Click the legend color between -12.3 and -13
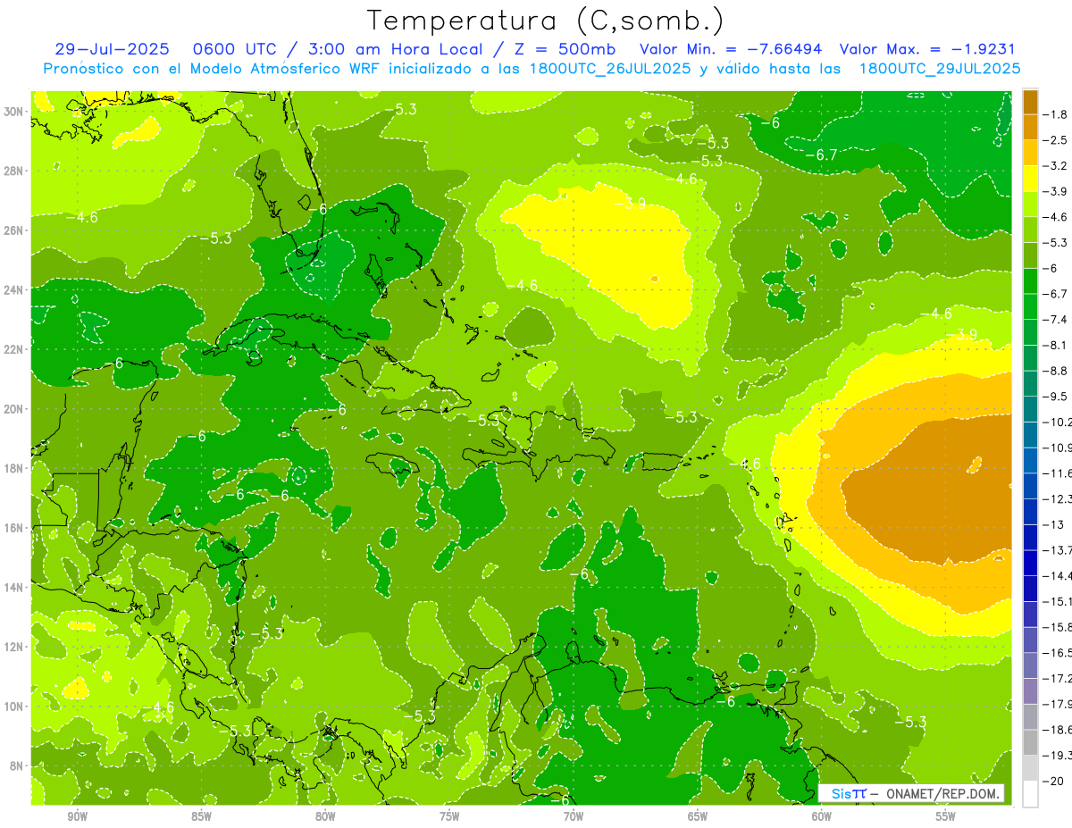This screenshot has height=828, width=1072. pos(1030,512)
